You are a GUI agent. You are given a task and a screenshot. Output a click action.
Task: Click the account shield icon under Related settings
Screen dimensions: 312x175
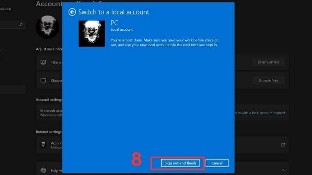pyautogui.click(x=44, y=145)
